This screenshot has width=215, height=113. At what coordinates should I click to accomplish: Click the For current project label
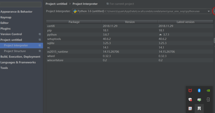click(122, 4)
